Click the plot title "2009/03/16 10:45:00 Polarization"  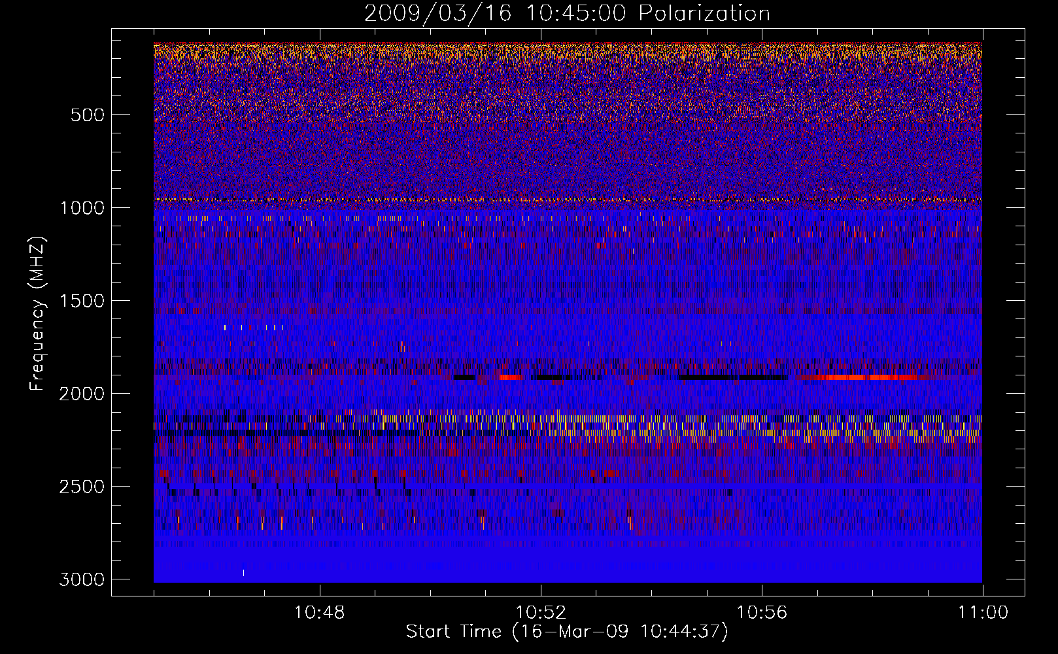click(x=567, y=13)
